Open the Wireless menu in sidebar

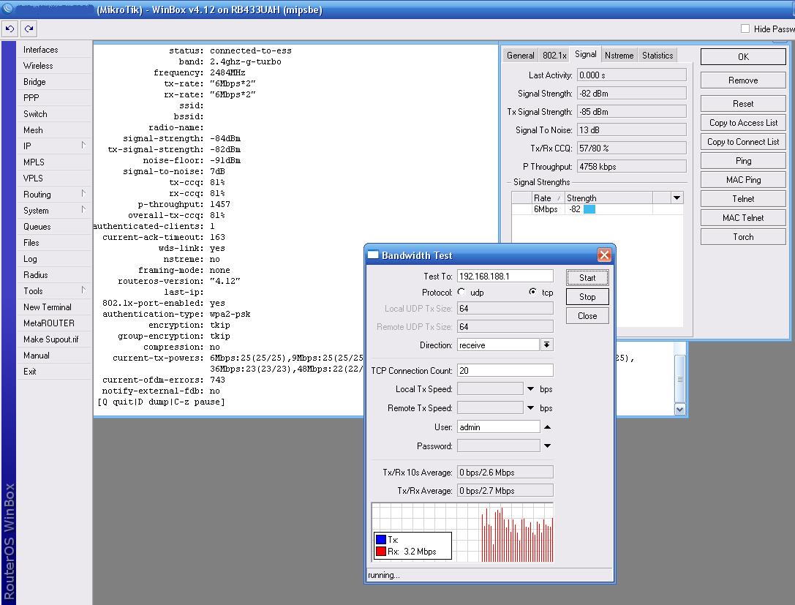point(38,66)
